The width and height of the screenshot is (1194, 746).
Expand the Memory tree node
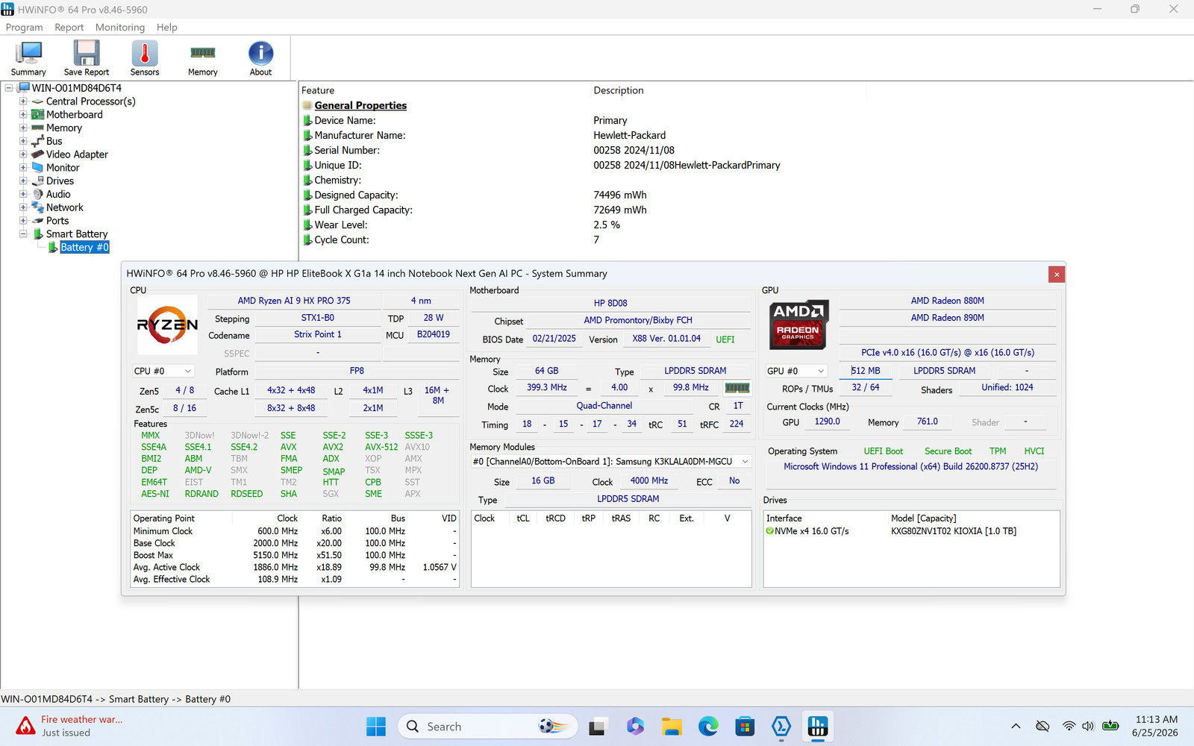23,128
